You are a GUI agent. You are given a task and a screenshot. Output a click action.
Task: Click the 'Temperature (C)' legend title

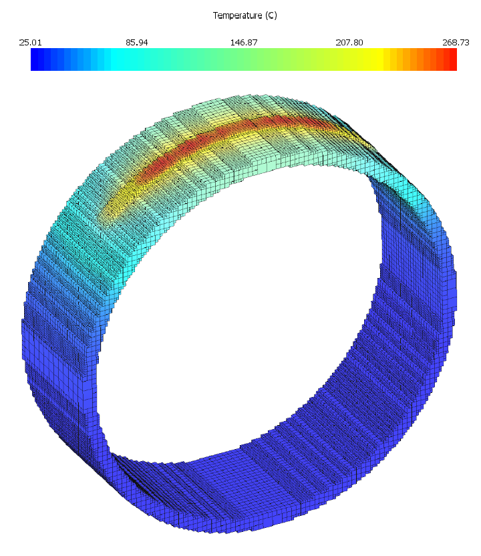click(245, 15)
